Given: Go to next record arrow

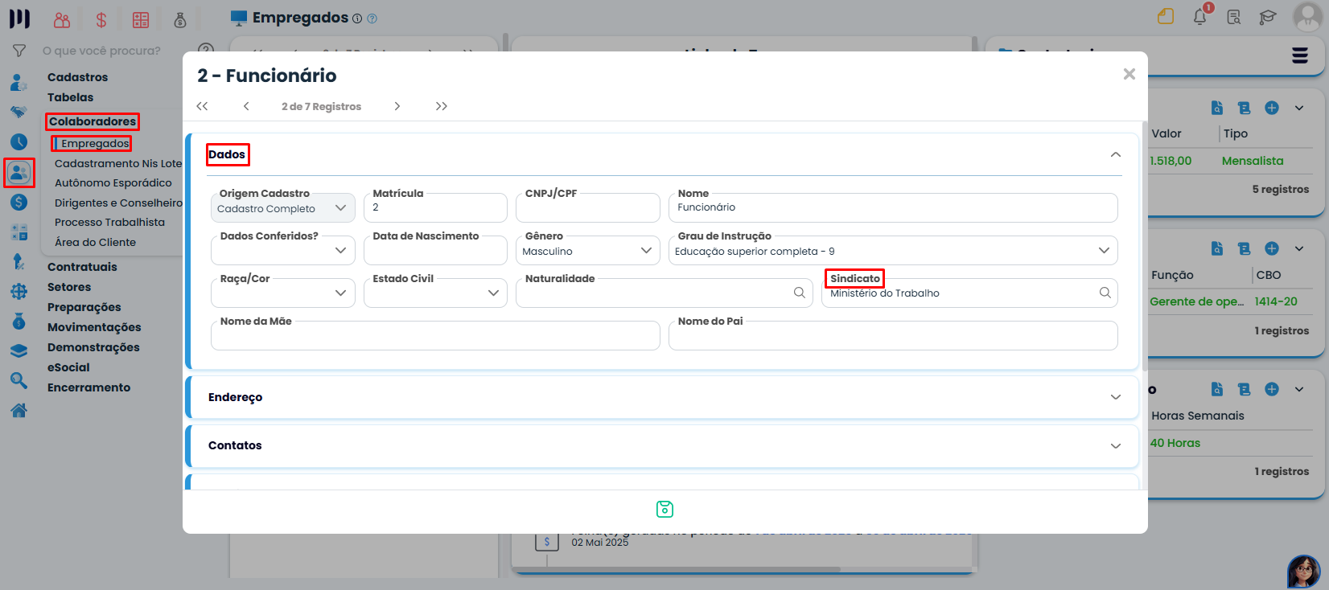Looking at the screenshot, I should (x=397, y=106).
